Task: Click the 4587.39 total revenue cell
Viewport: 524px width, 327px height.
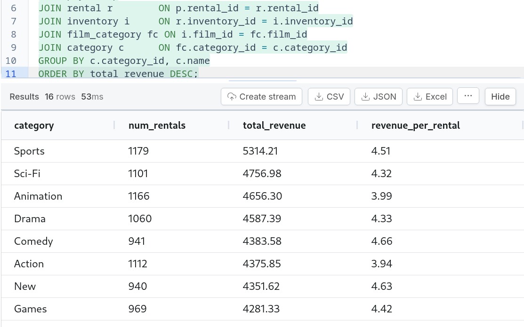Action: (262, 218)
